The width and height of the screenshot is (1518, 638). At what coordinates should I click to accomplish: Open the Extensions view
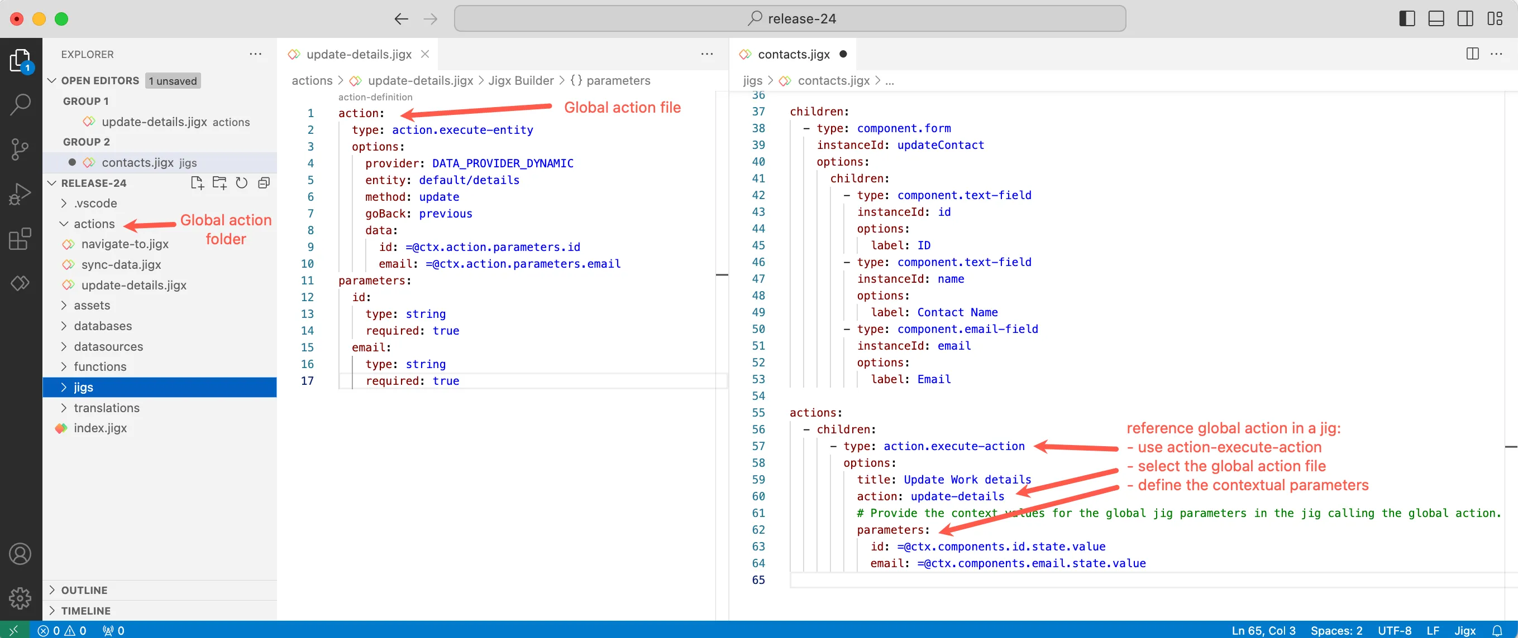21,238
